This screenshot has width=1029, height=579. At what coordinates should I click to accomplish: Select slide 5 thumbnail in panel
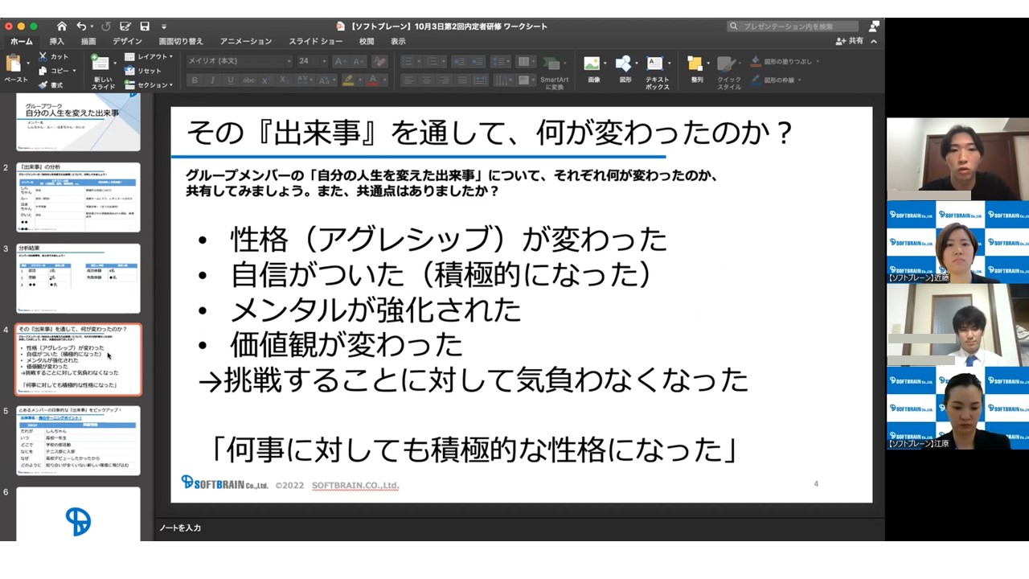78,441
